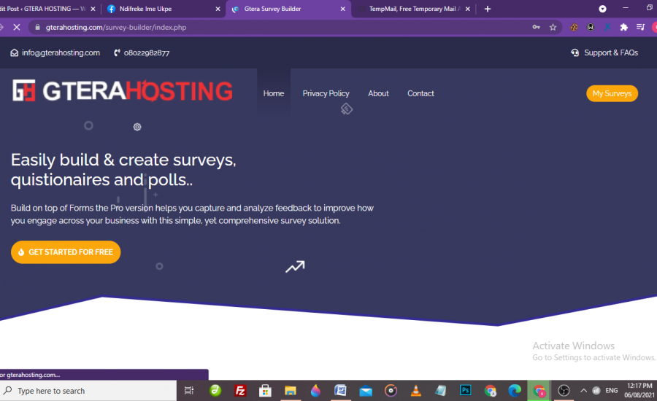
Task: Open a new browser tab
Action: (488, 9)
